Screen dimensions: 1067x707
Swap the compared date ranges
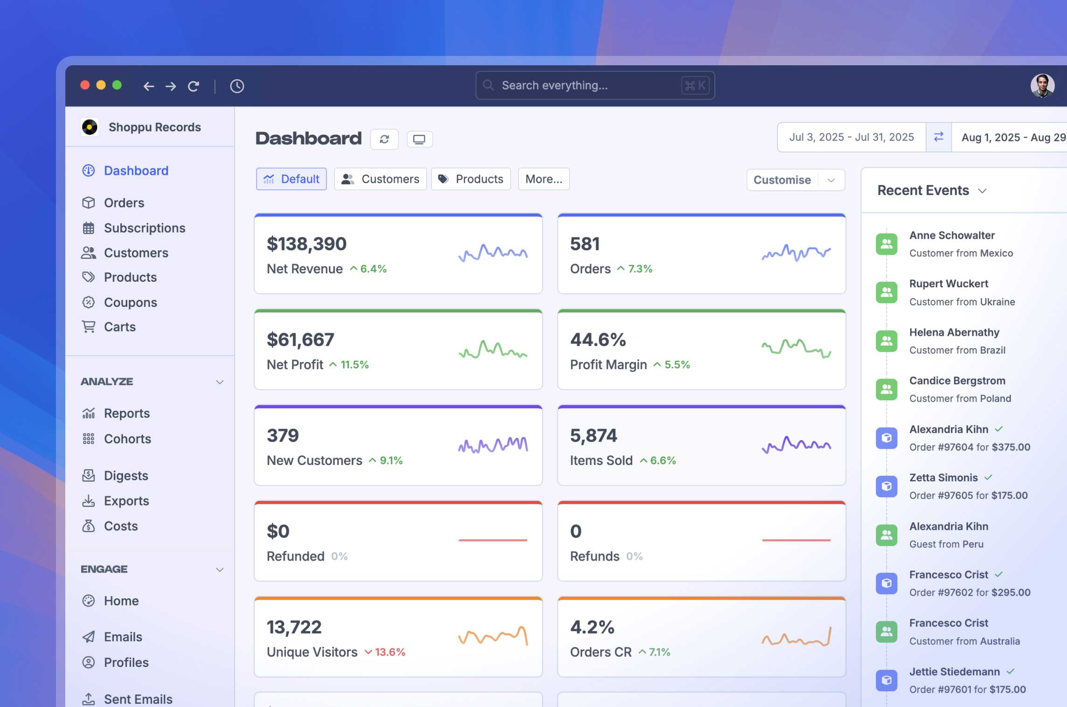[938, 137]
